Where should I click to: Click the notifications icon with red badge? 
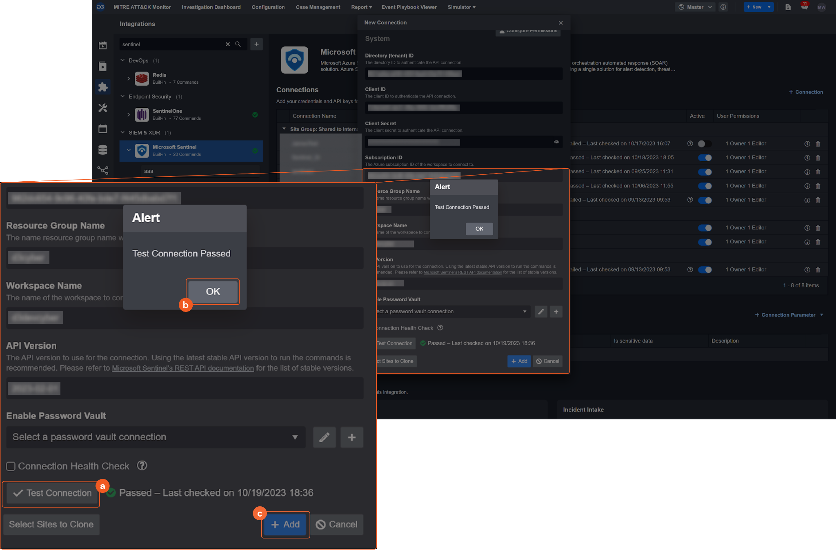point(805,7)
